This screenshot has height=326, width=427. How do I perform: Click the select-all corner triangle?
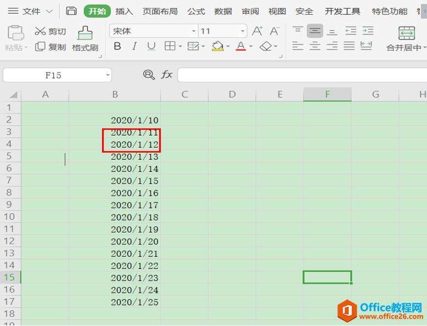coord(13,95)
